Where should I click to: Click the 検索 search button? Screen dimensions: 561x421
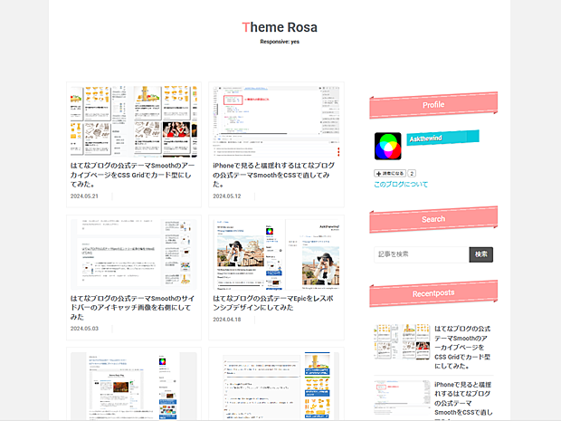(x=481, y=254)
